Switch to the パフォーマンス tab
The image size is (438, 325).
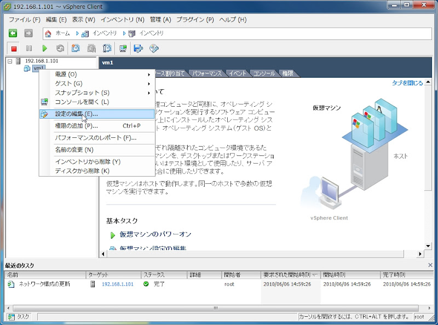point(207,73)
